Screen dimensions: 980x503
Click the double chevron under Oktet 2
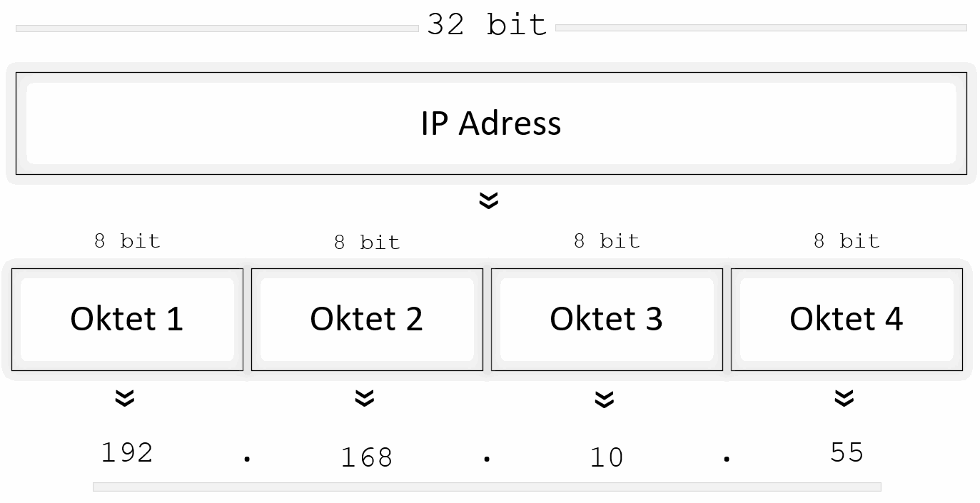click(x=365, y=398)
